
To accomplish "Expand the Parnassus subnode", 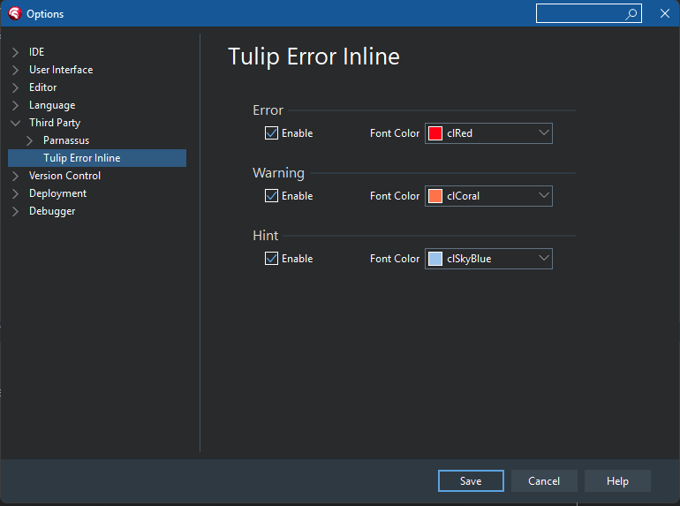I will pos(29,140).
